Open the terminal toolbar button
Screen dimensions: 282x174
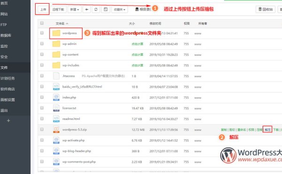click(106, 9)
